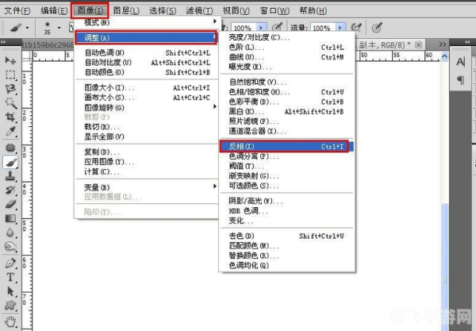476x331 pixels.
Task: Choose 色彩平衡(B) option
Action: (286, 102)
